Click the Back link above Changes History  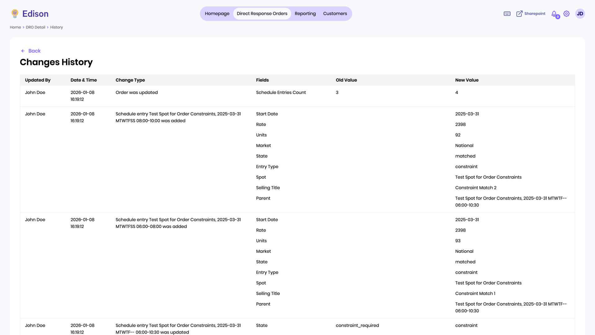pyautogui.click(x=34, y=51)
